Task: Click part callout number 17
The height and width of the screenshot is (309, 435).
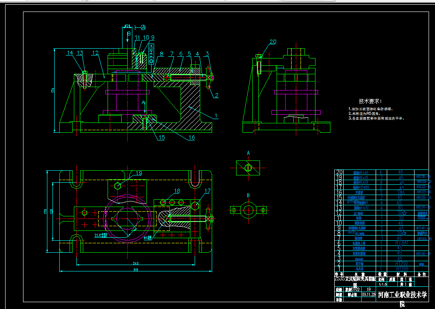Action: click(207, 191)
